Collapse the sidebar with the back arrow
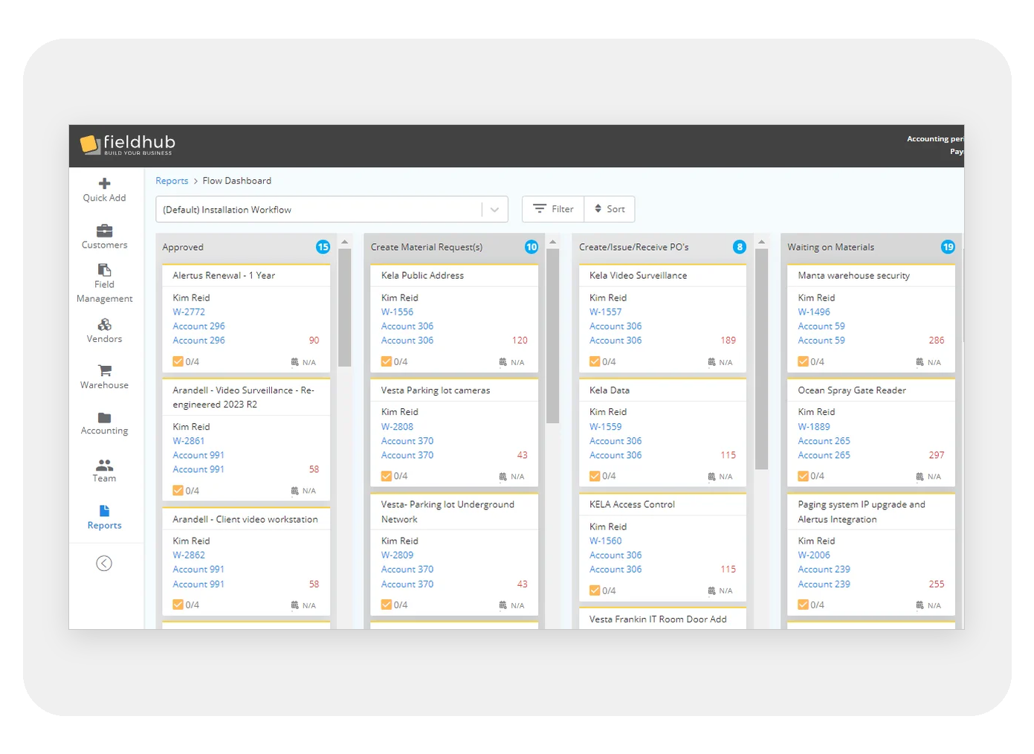 [x=104, y=564]
